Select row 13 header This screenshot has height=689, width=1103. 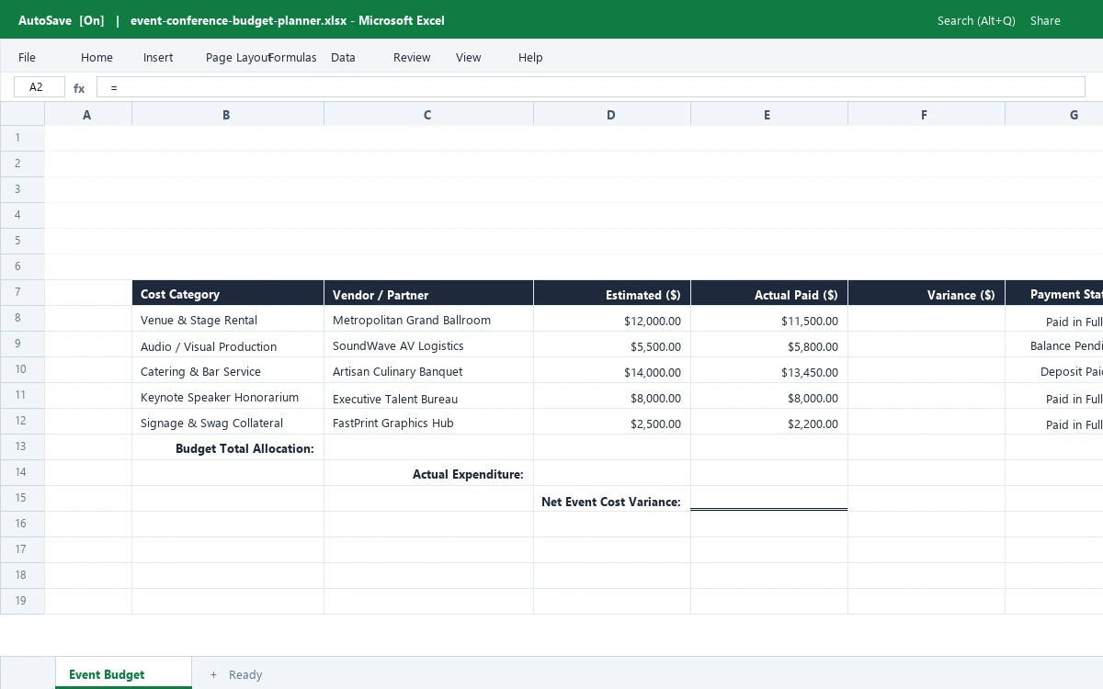(x=22, y=446)
